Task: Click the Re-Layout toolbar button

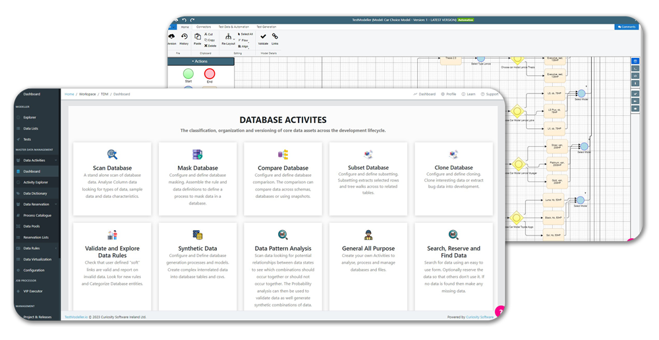Action: pyautogui.click(x=228, y=39)
